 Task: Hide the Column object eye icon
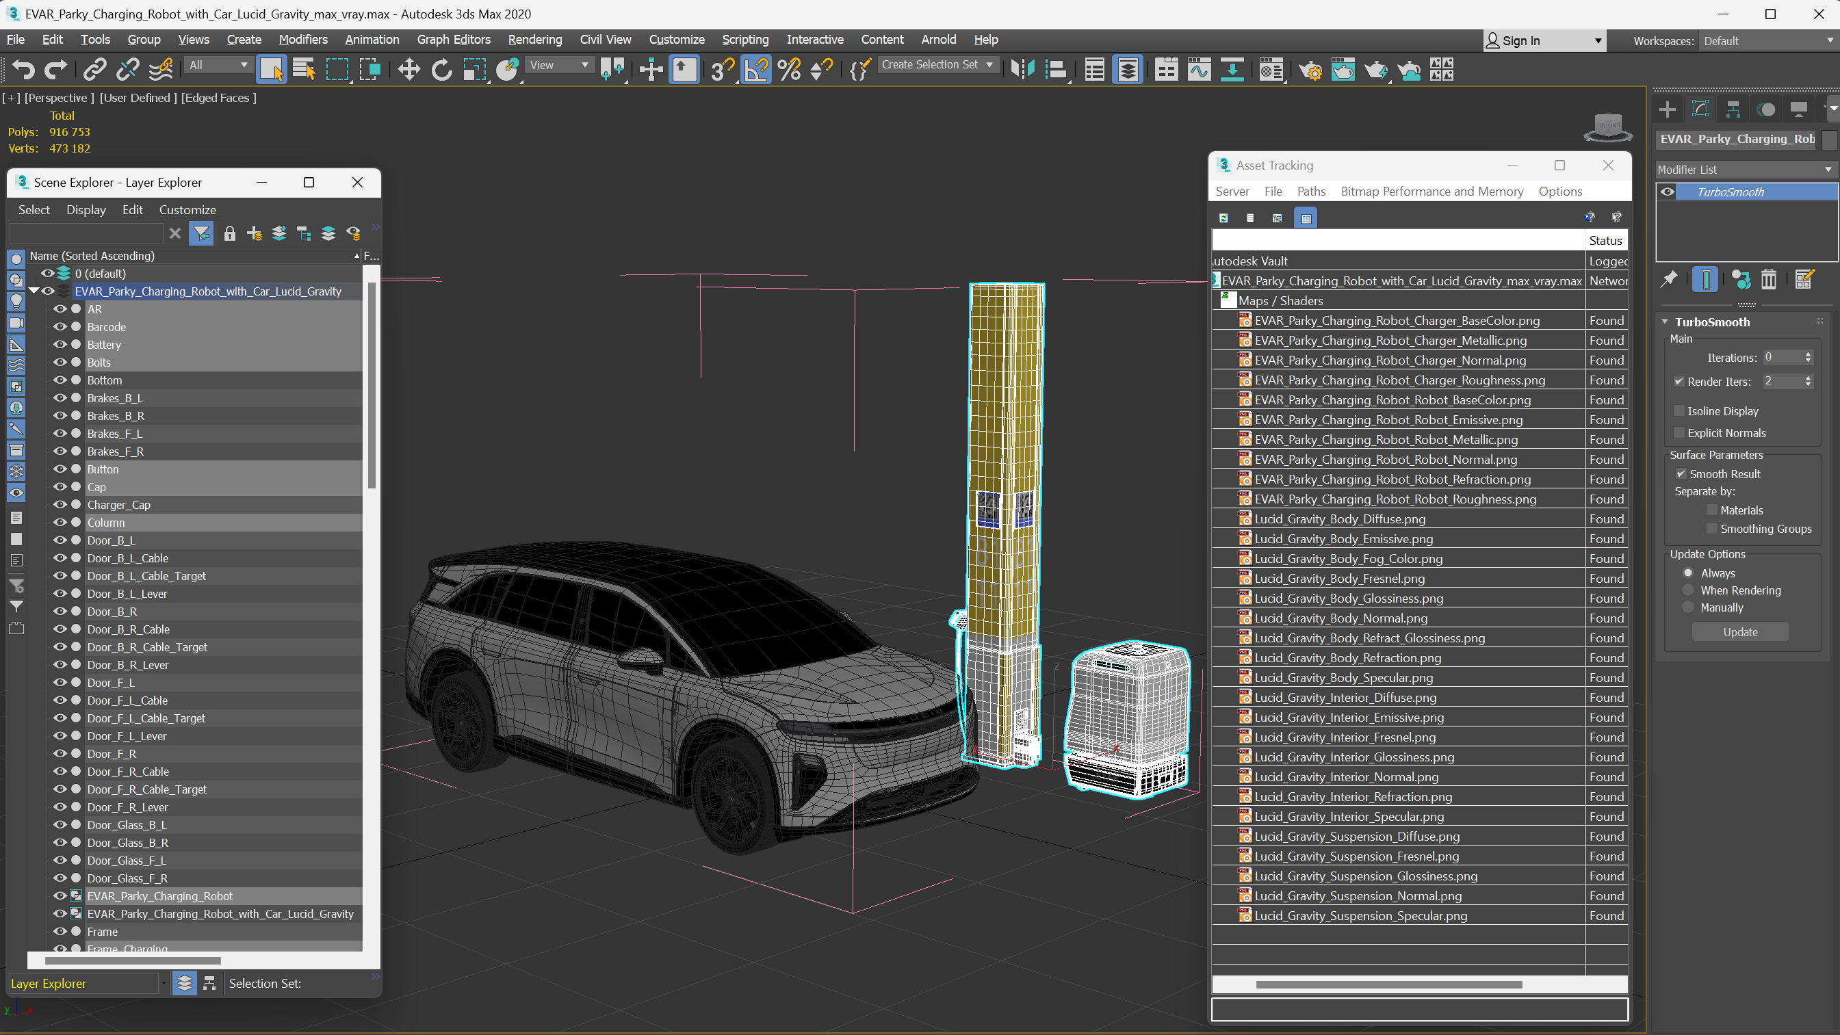[x=60, y=522]
